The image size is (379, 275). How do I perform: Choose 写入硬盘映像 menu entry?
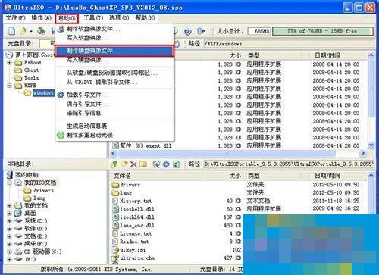click(x=114, y=60)
